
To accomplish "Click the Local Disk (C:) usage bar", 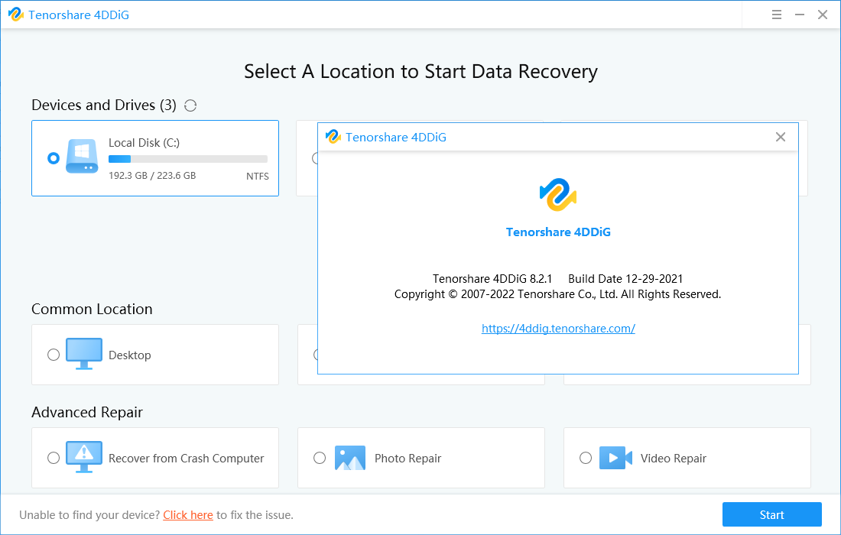I will [x=188, y=159].
